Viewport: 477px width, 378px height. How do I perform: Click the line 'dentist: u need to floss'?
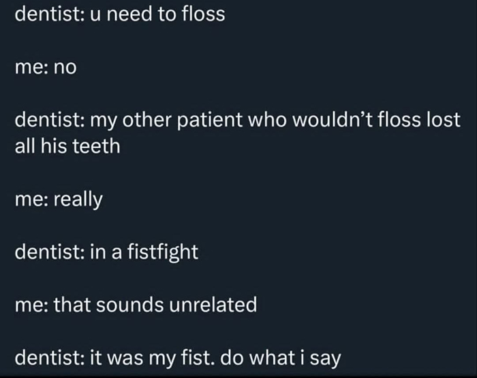(x=120, y=14)
